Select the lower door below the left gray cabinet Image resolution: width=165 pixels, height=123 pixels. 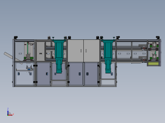click(76, 73)
